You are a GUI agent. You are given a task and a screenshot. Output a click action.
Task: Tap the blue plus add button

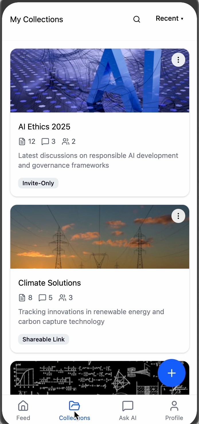click(172, 373)
